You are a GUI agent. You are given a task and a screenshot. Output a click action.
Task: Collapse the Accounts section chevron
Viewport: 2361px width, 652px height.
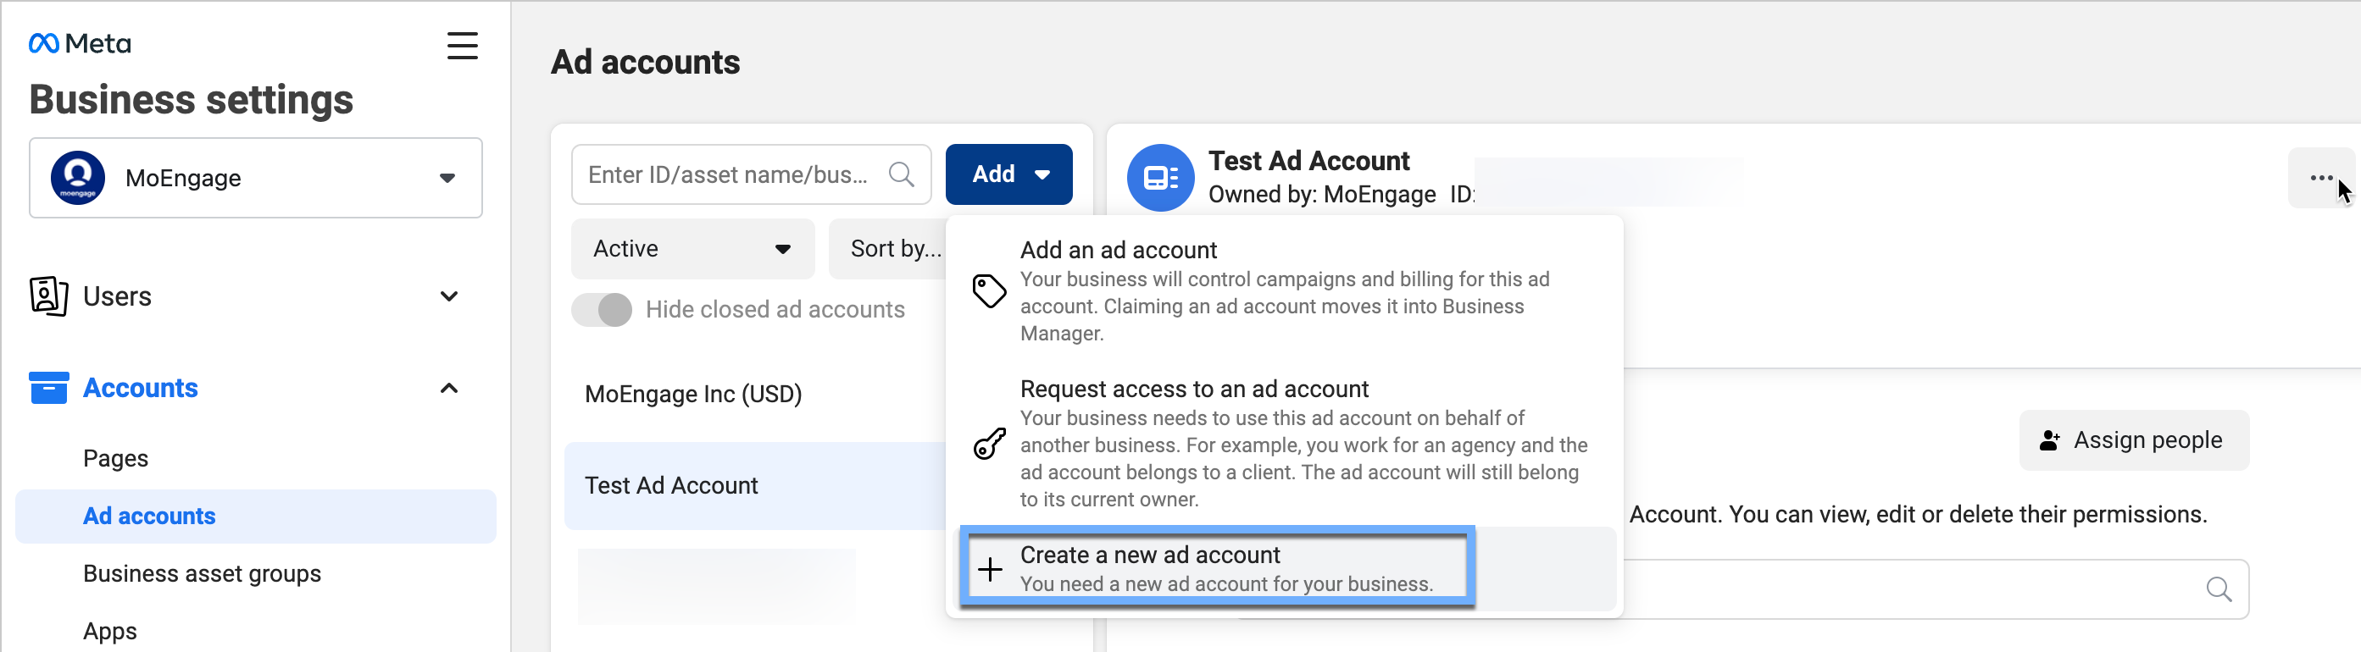448,387
